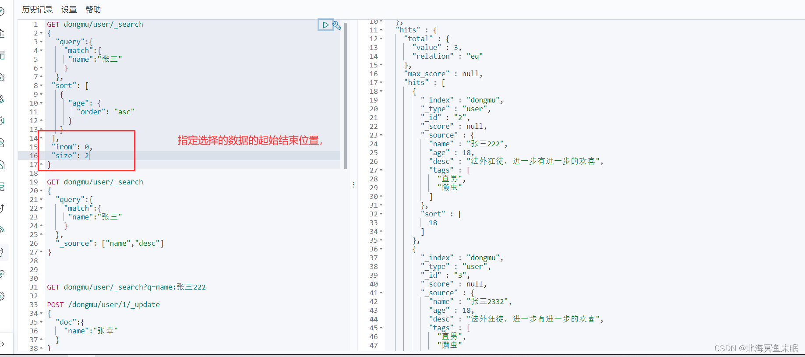Place cursor on "from": 0 line
Image resolution: width=805 pixels, height=357 pixels.
point(72,147)
